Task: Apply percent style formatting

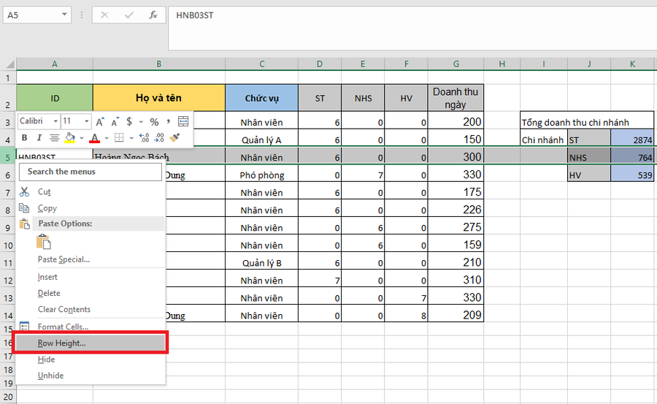Action: [x=154, y=122]
